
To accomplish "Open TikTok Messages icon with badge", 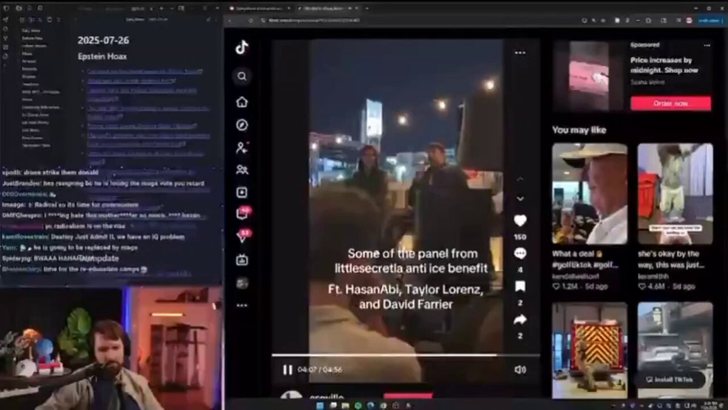I will [243, 237].
